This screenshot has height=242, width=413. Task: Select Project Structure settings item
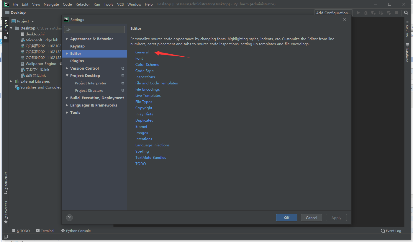89,90
